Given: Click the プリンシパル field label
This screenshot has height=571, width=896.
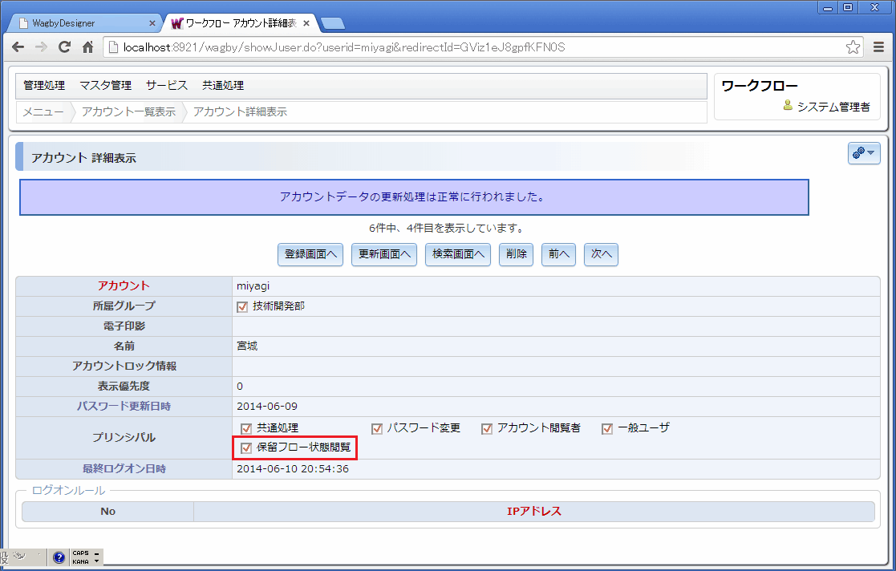Looking at the screenshot, I should click(x=124, y=437).
